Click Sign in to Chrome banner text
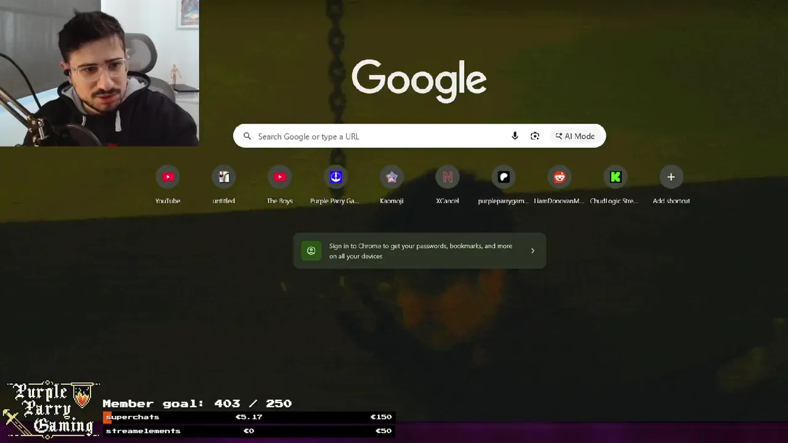The image size is (788, 443). [420, 250]
